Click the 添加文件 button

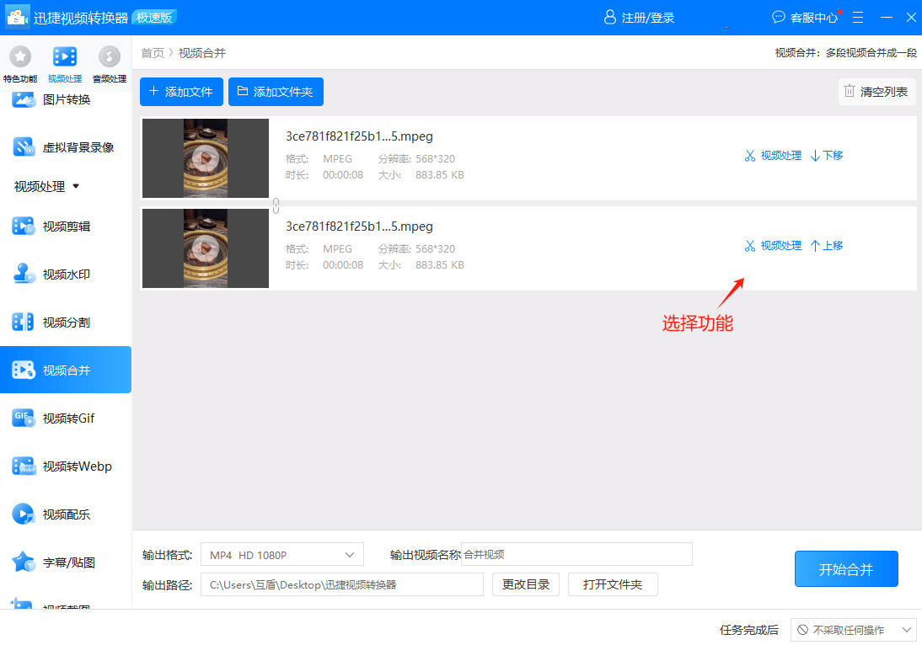click(181, 92)
